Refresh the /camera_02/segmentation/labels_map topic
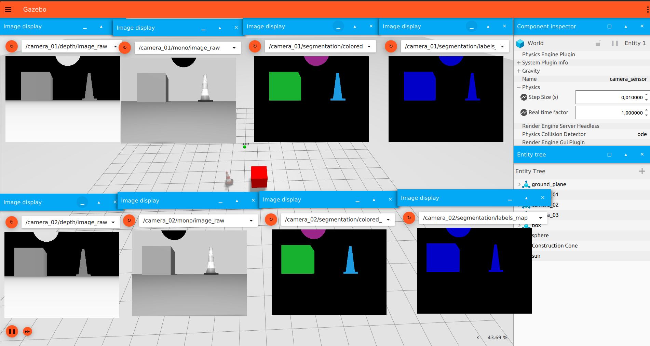 [409, 218]
